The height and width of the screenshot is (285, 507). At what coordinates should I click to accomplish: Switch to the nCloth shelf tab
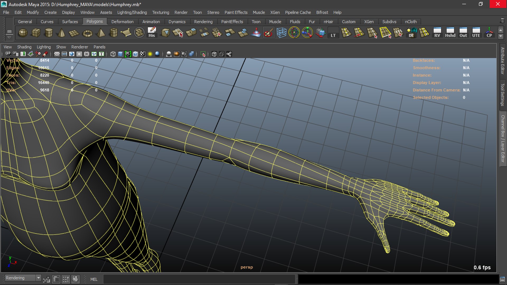(x=411, y=22)
